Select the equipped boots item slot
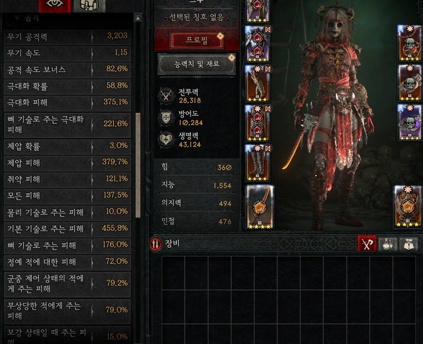Viewport: 423px width, 344px height. click(x=258, y=163)
